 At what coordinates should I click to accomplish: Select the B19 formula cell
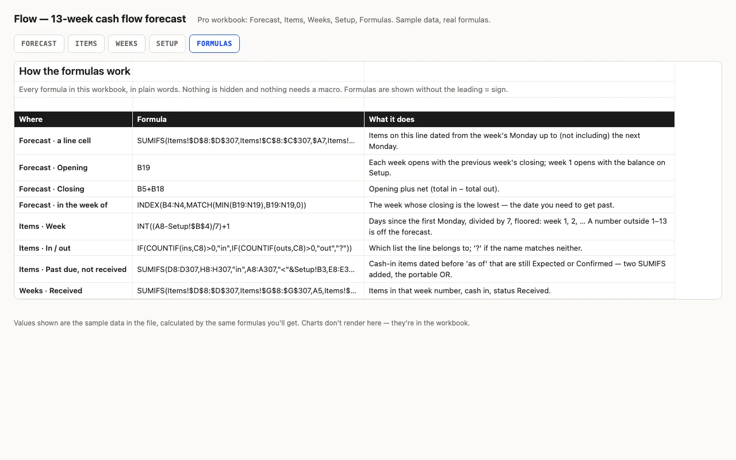tap(248, 168)
